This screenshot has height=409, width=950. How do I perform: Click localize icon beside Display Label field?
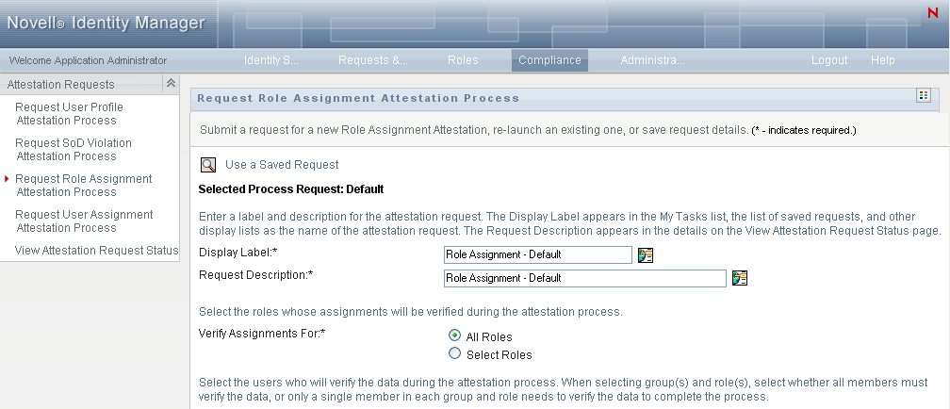646,254
